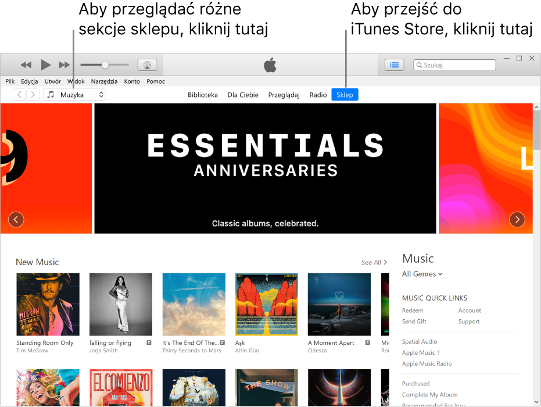Image resolution: width=541 pixels, height=407 pixels.
Task: Click the Fast Forward icon
Action: point(65,65)
